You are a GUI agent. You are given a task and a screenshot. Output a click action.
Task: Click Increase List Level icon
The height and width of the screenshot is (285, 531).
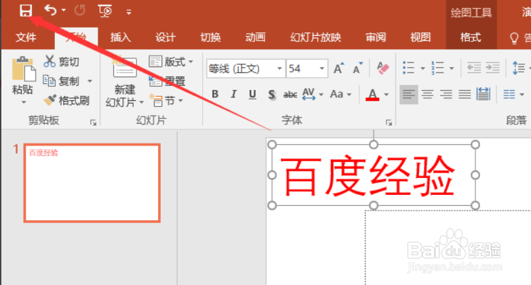coord(492,68)
